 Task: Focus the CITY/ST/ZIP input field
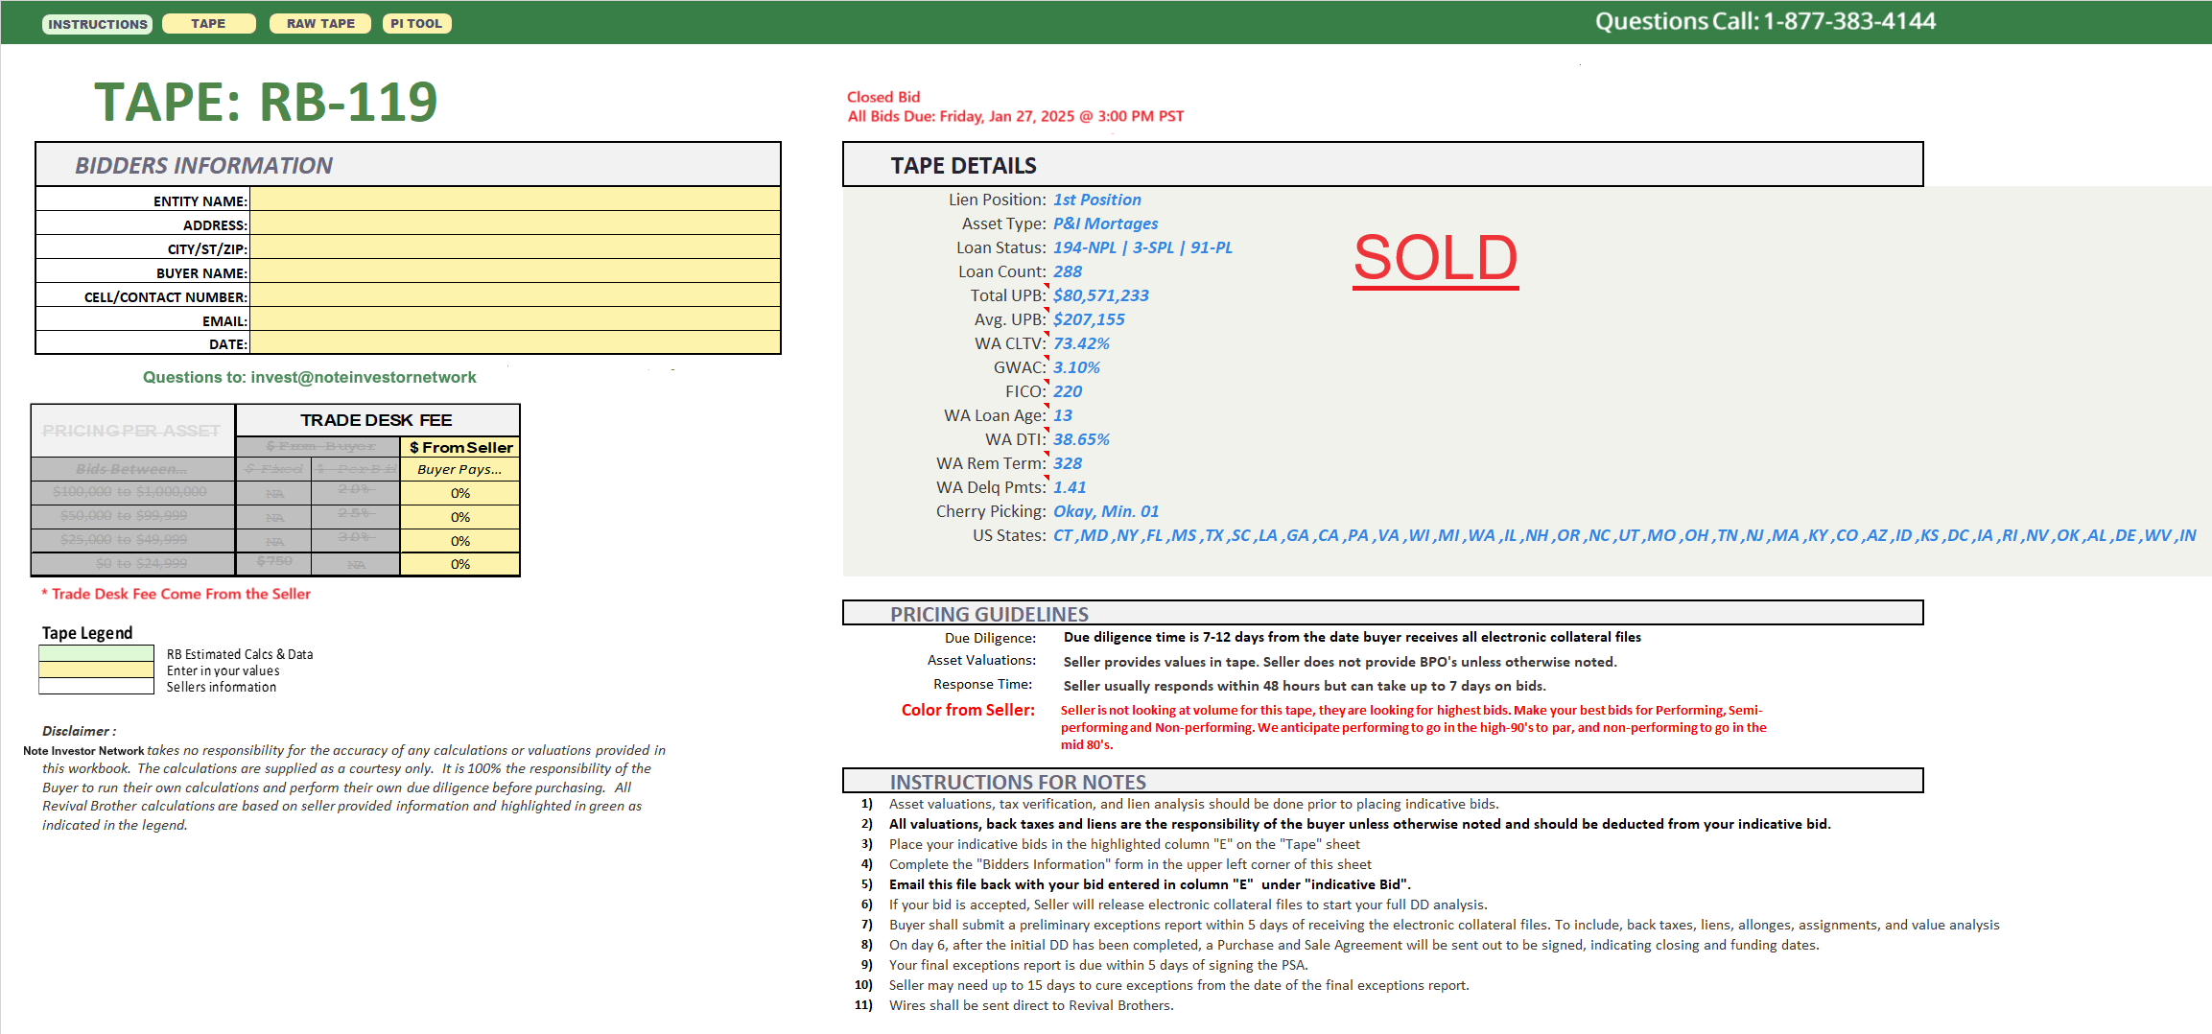514,247
